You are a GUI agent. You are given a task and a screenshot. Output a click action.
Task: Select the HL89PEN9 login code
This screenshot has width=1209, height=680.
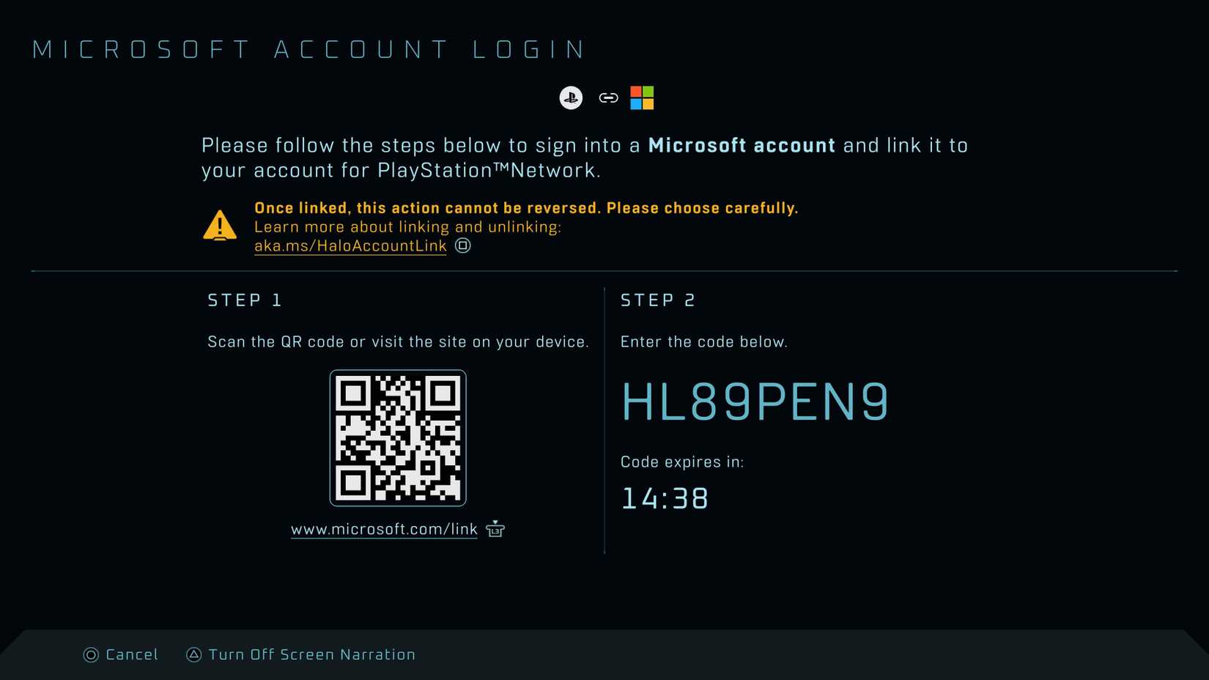coord(755,402)
